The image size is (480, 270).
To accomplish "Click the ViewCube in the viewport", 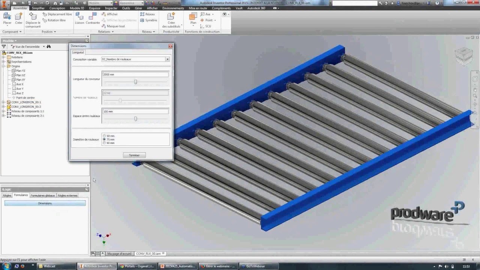I will 463,57.
